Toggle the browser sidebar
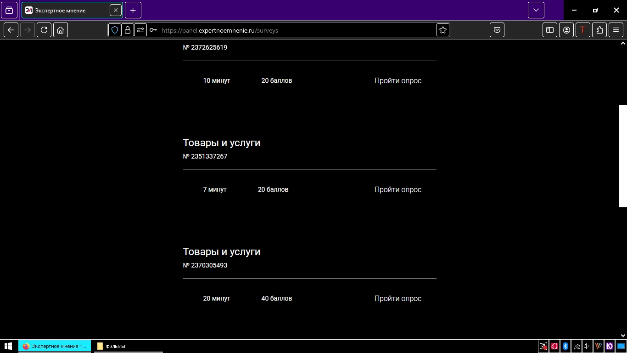 pos(550,30)
